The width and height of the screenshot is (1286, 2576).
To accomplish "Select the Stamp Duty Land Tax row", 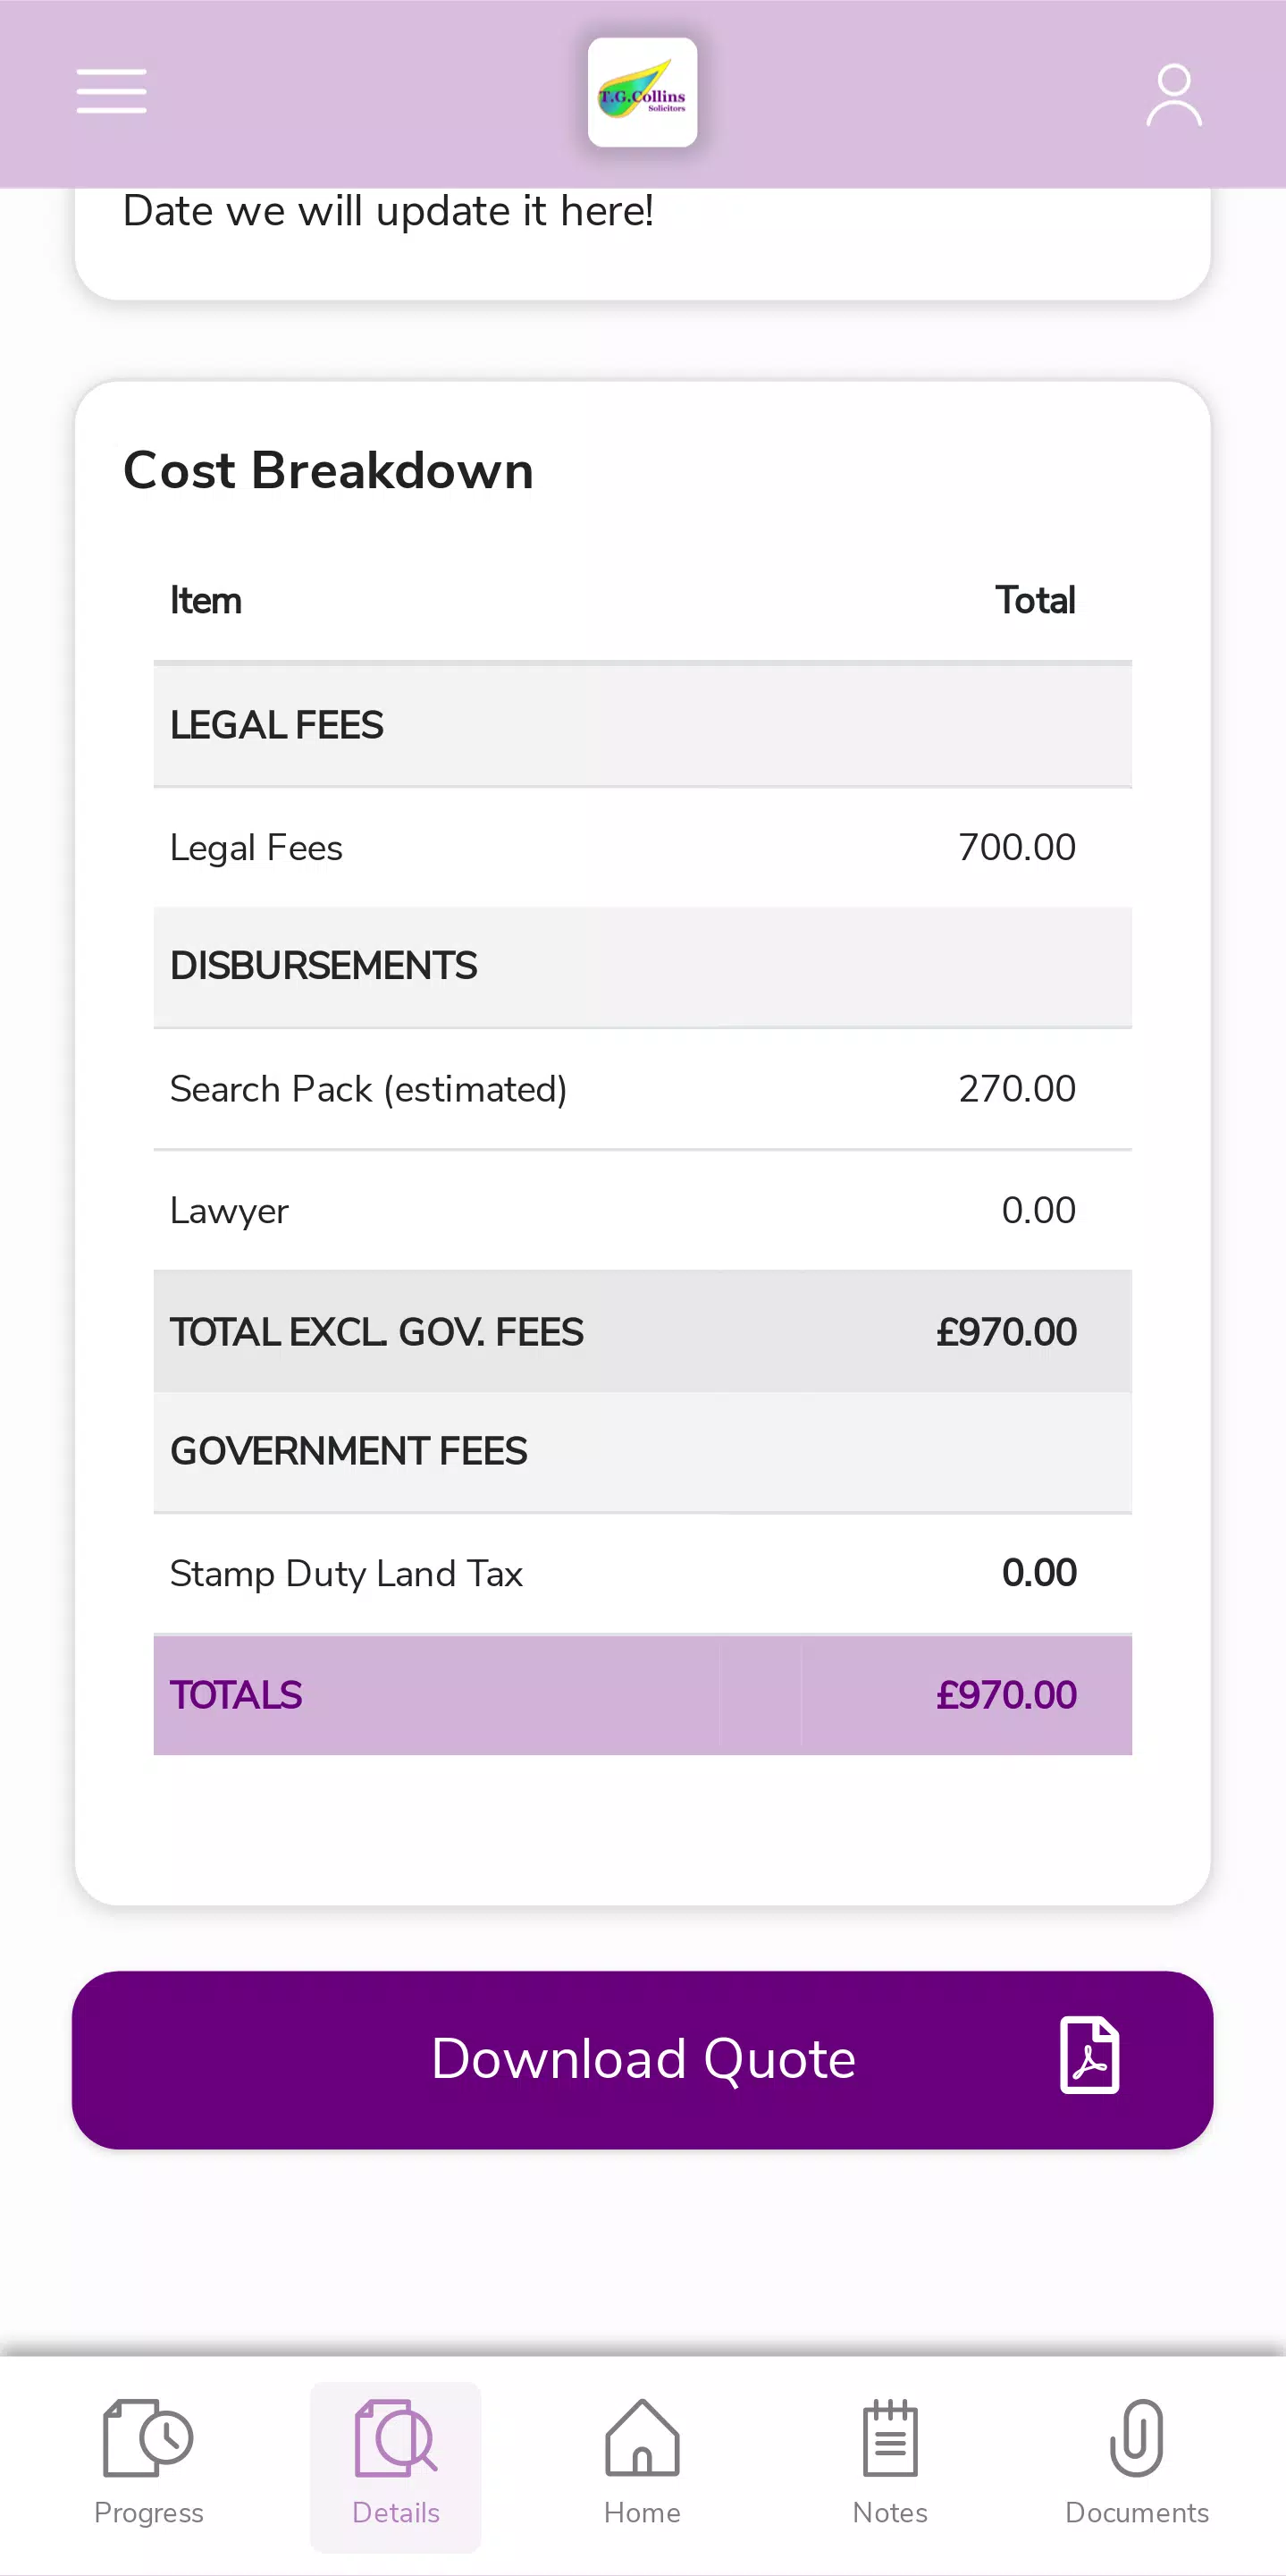I will (x=643, y=1574).
